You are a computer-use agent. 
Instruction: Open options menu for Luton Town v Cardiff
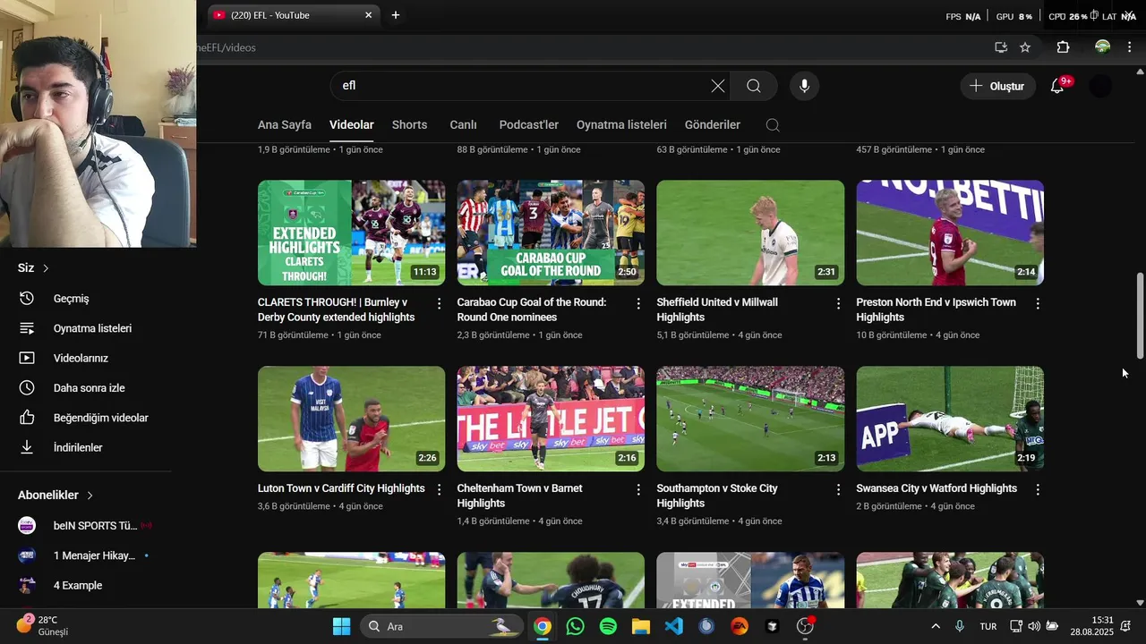[x=439, y=490]
